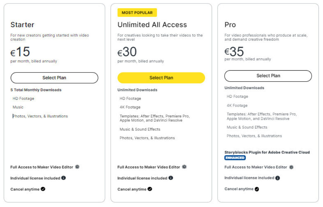Click the blue ENHANCED badge

click(235, 158)
